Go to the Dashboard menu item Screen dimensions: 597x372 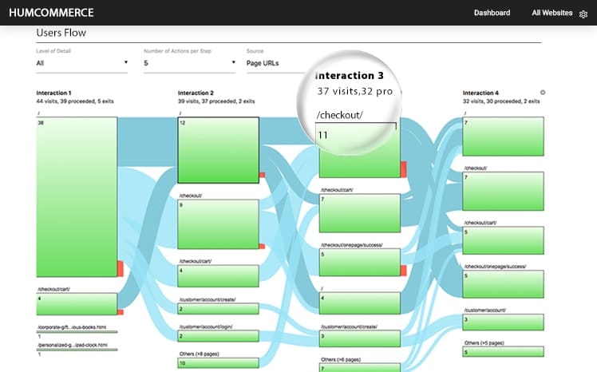tap(492, 13)
